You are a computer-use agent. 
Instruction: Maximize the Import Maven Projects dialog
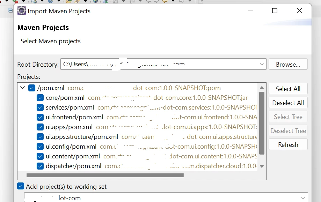coord(275,10)
